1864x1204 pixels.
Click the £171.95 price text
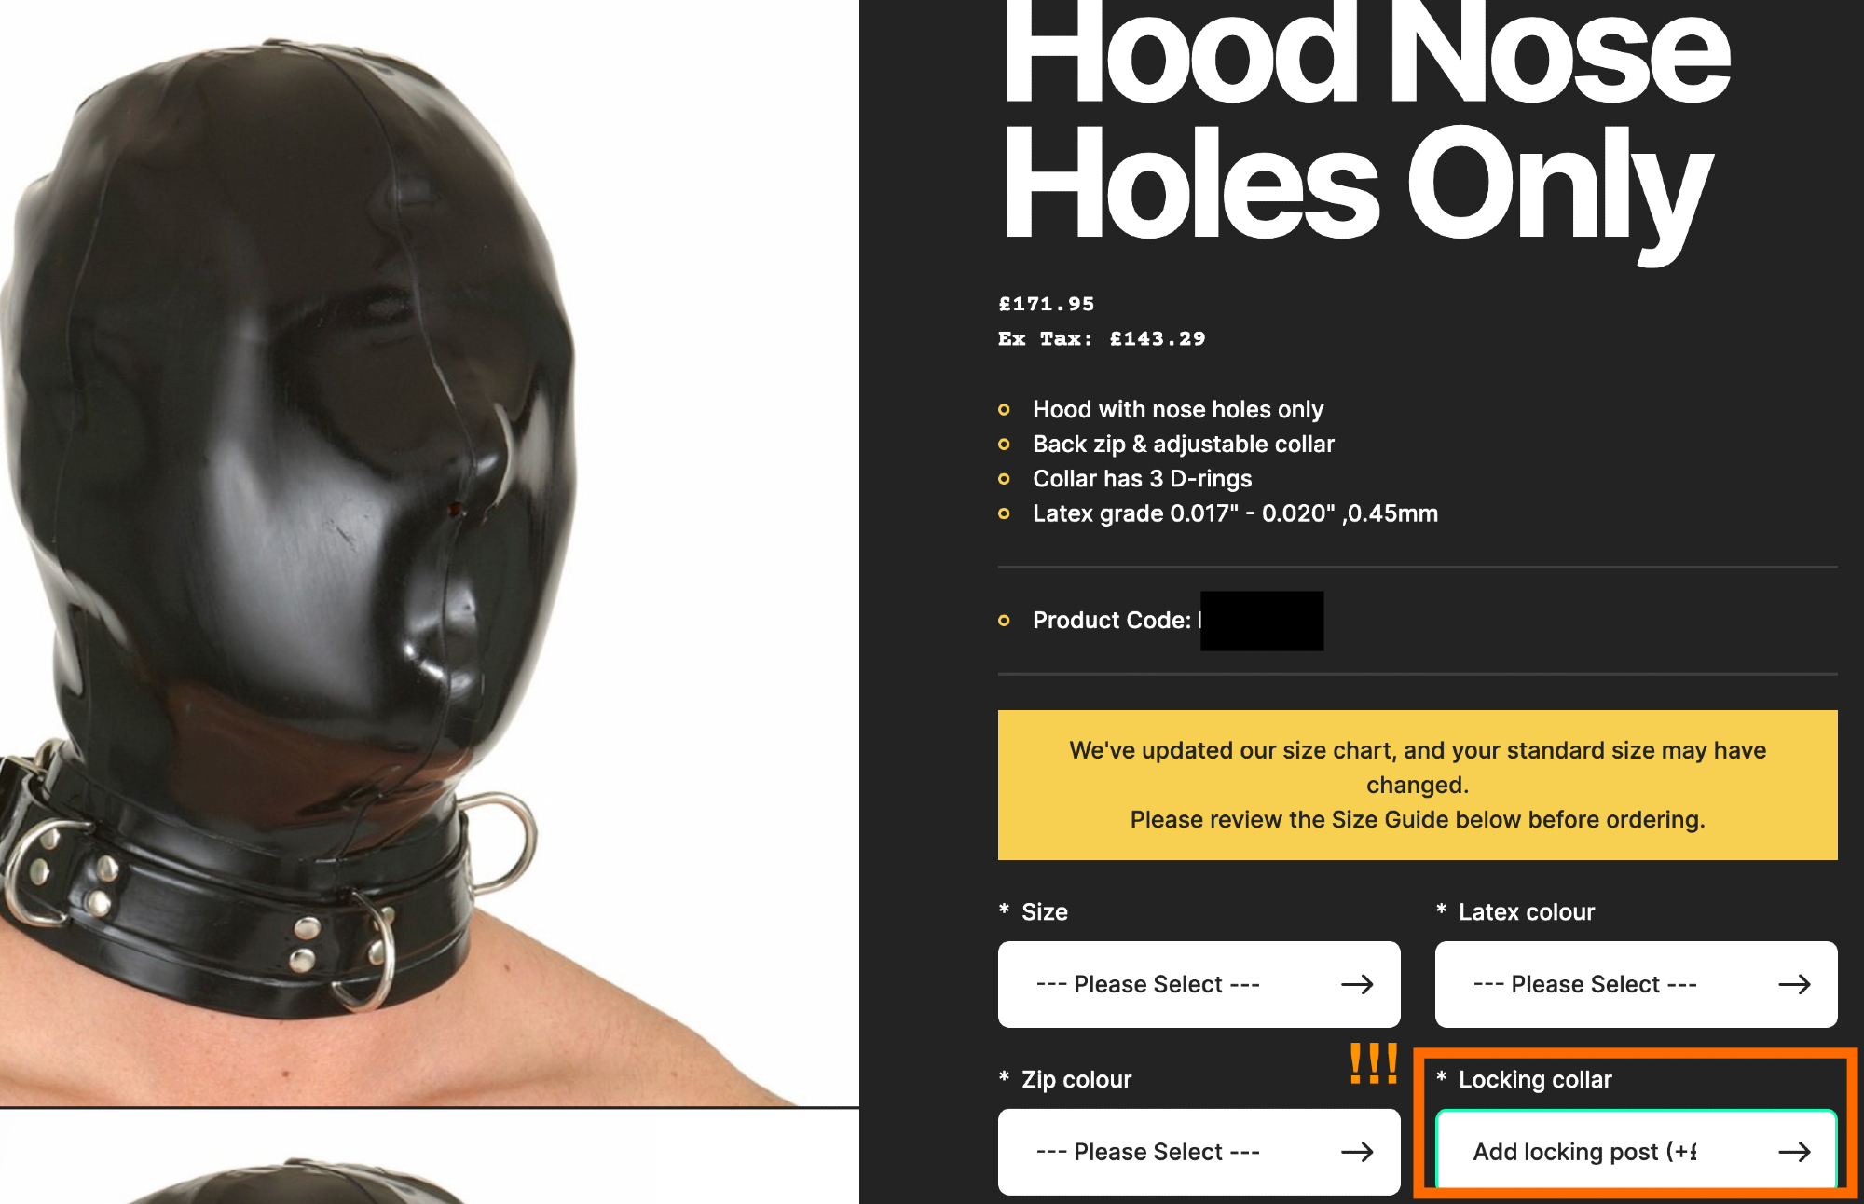click(x=1047, y=304)
